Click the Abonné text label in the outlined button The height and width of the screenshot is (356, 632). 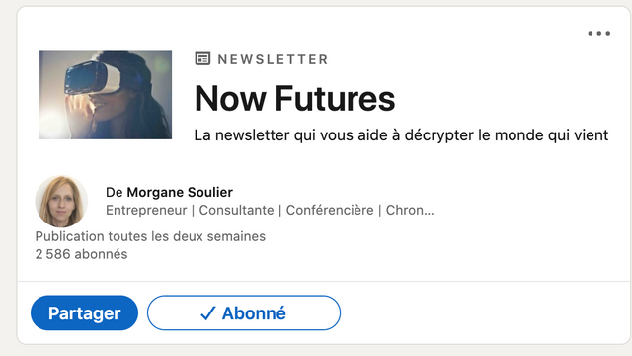[254, 313]
